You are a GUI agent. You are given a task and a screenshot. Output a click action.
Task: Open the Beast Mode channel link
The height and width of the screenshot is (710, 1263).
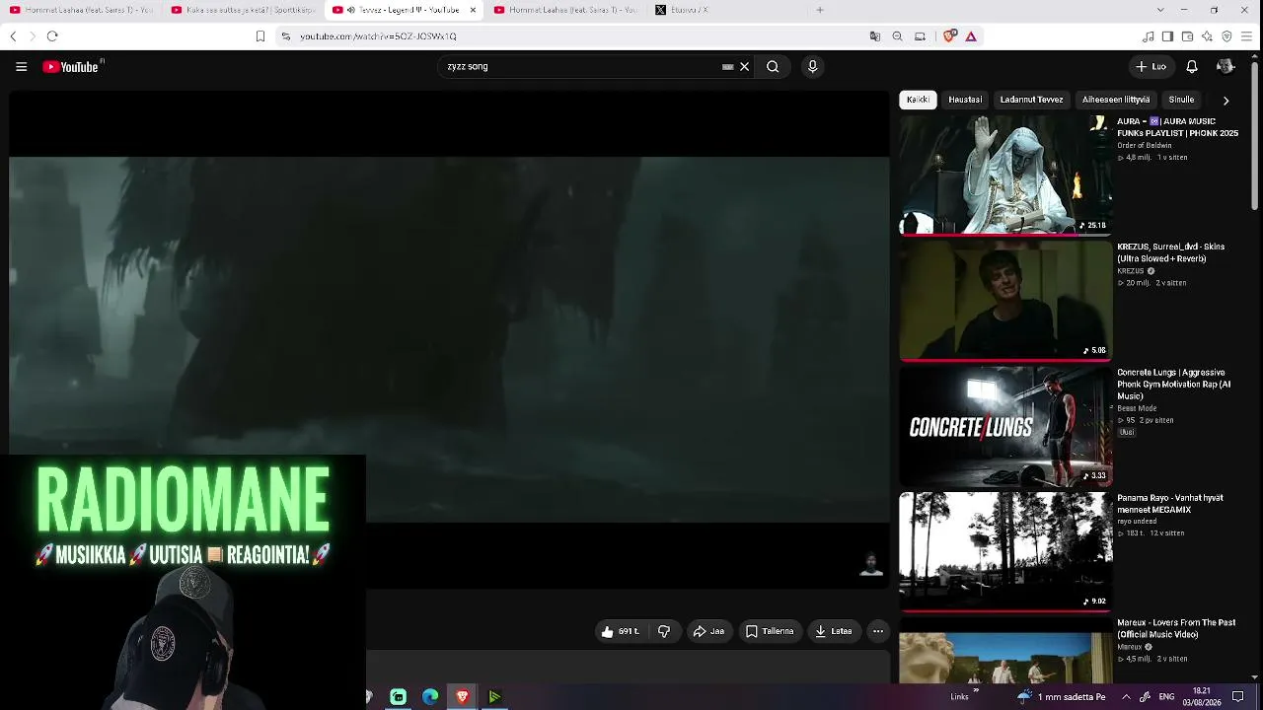1137,408
